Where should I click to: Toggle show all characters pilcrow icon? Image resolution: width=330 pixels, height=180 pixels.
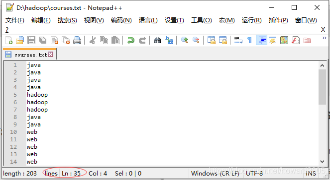point(249,40)
